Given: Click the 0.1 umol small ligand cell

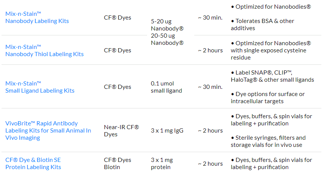Looking at the screenshot, I should pos(166,87).
